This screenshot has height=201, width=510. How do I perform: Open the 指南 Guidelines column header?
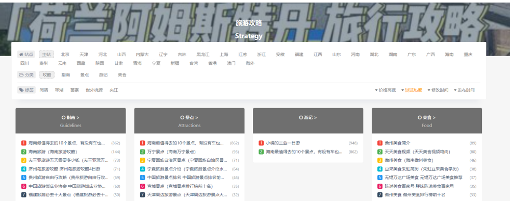coord(70,121)
